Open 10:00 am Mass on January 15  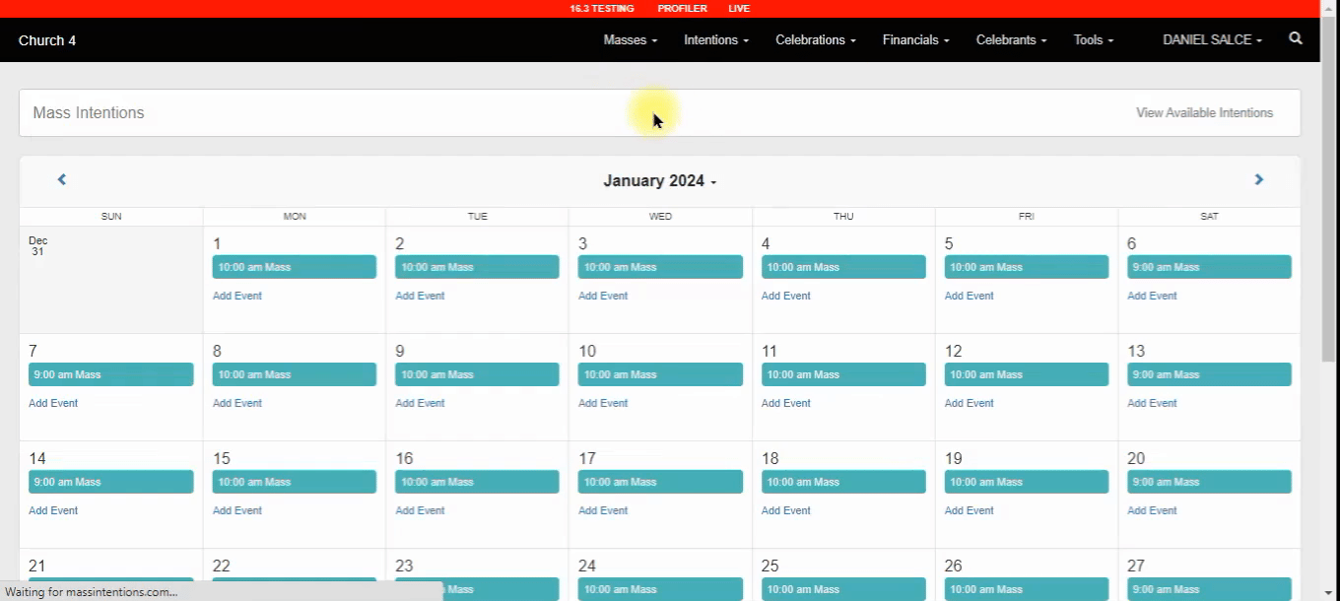[295, 482]
